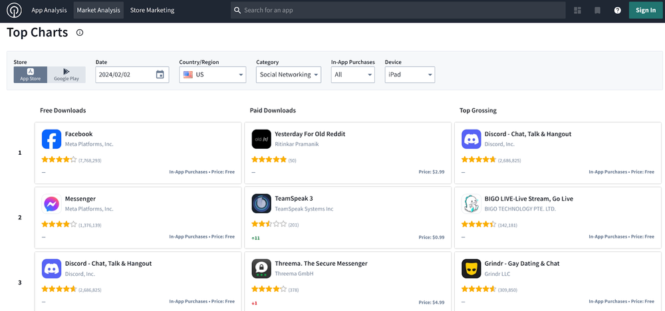
Task: Click the bookmark icon in header
Action: 597,11
